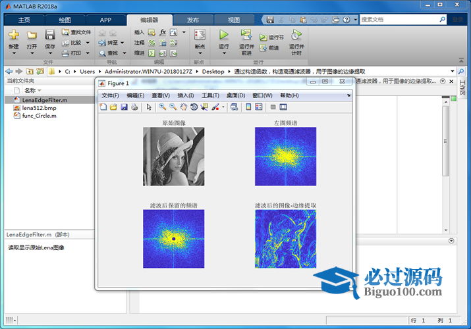
Task: Click the New (新建) file icon
Action: click(x=14, y=35)
